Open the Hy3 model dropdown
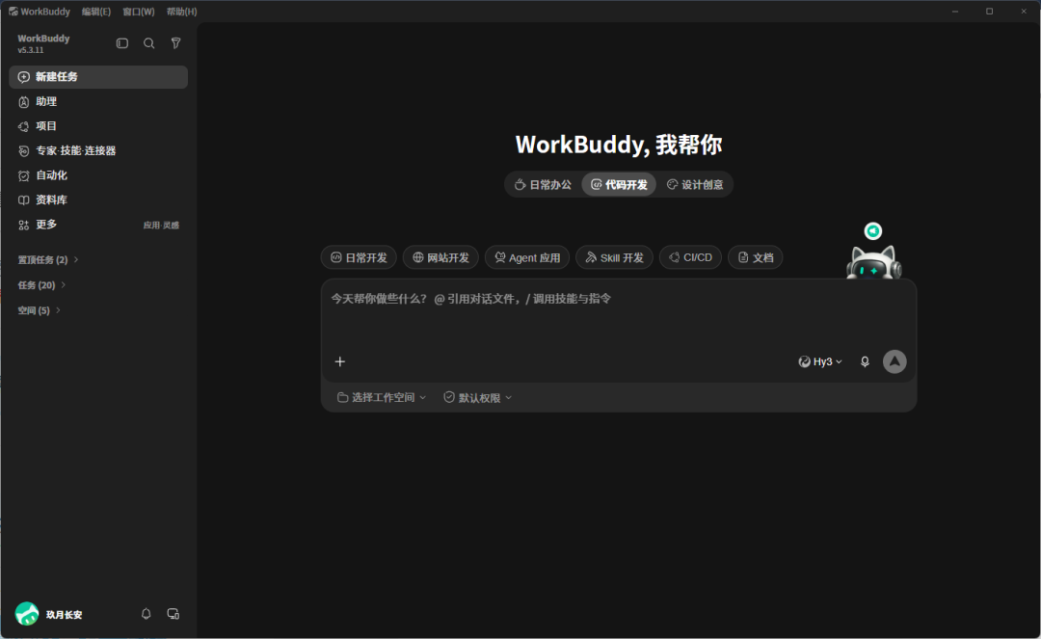The height and width of the screenshot is (639, 1041). (x=820, y=361)
